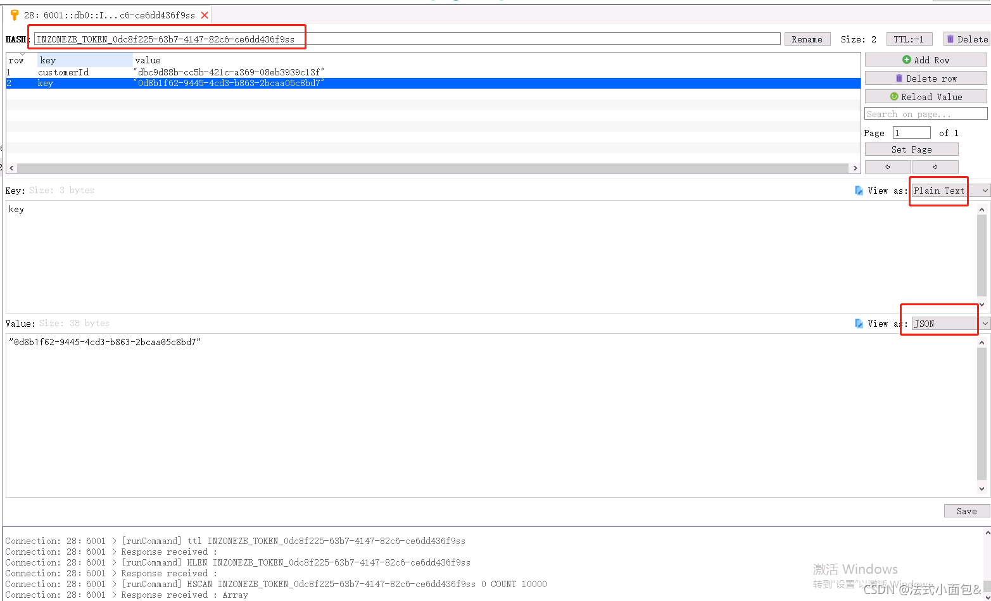
Task: Open the Key 'View as' Plain Text dropdown
Action: point(938,190)
